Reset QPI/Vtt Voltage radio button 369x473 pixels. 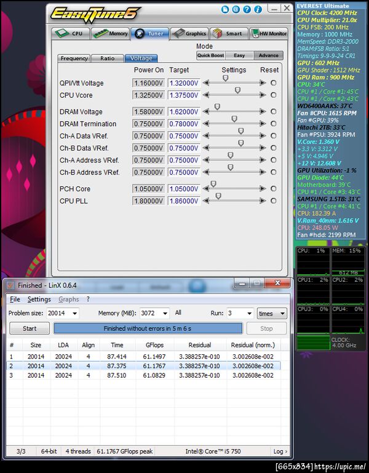[273, 82]
